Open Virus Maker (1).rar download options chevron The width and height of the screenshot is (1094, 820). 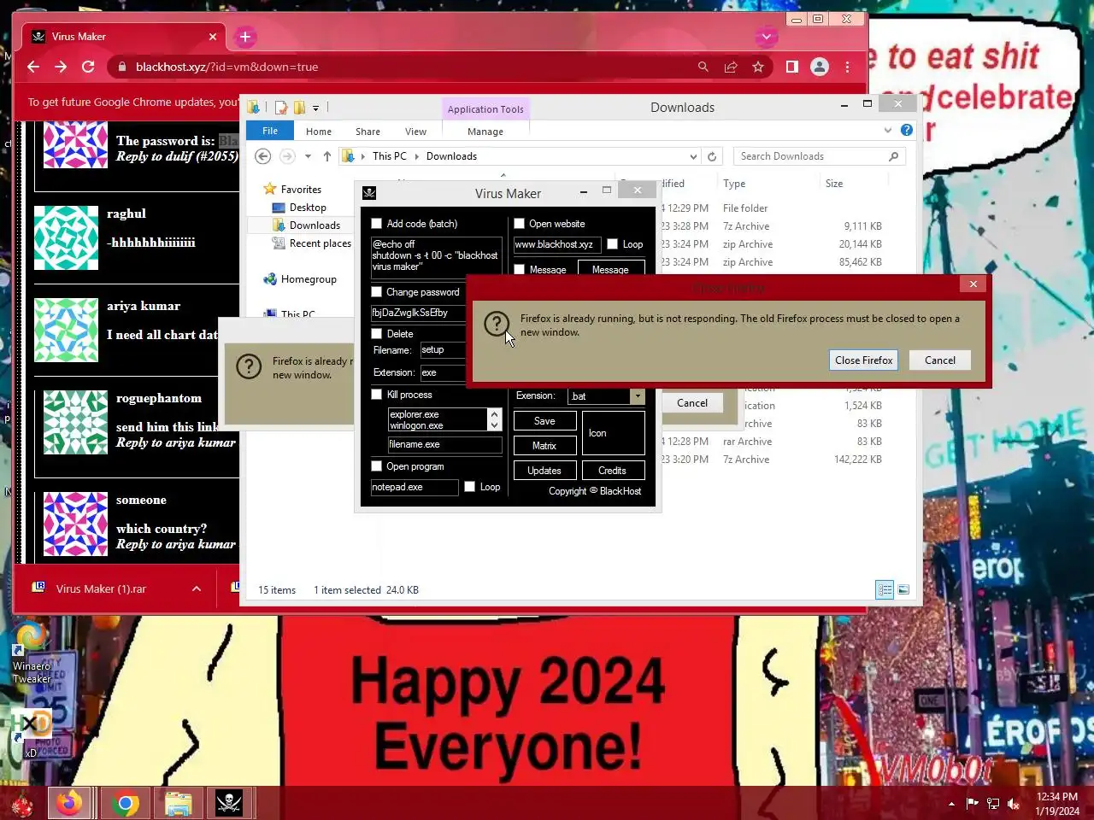coord(197,589)
